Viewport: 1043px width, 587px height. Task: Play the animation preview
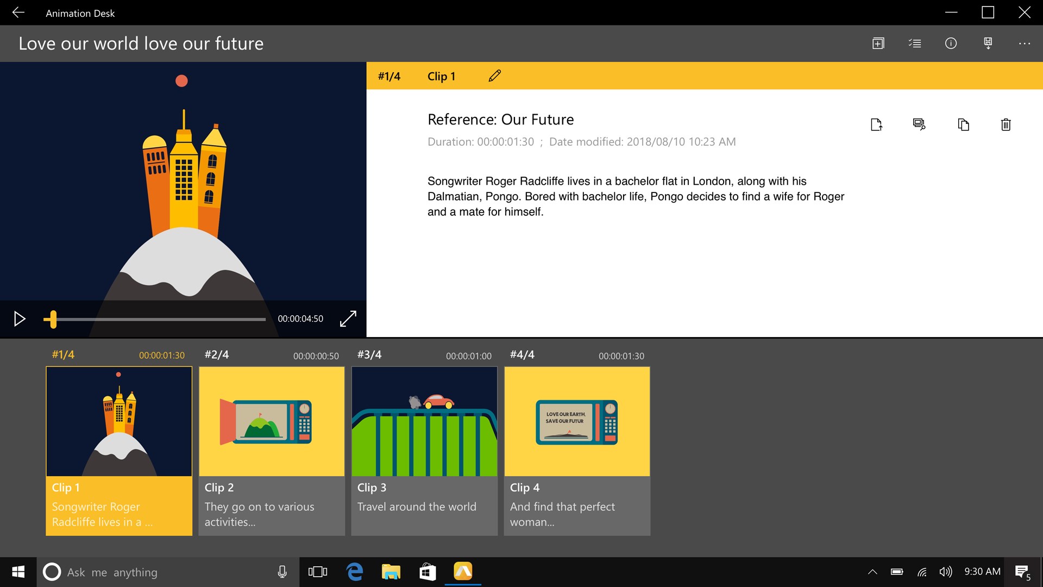(20, 319)
